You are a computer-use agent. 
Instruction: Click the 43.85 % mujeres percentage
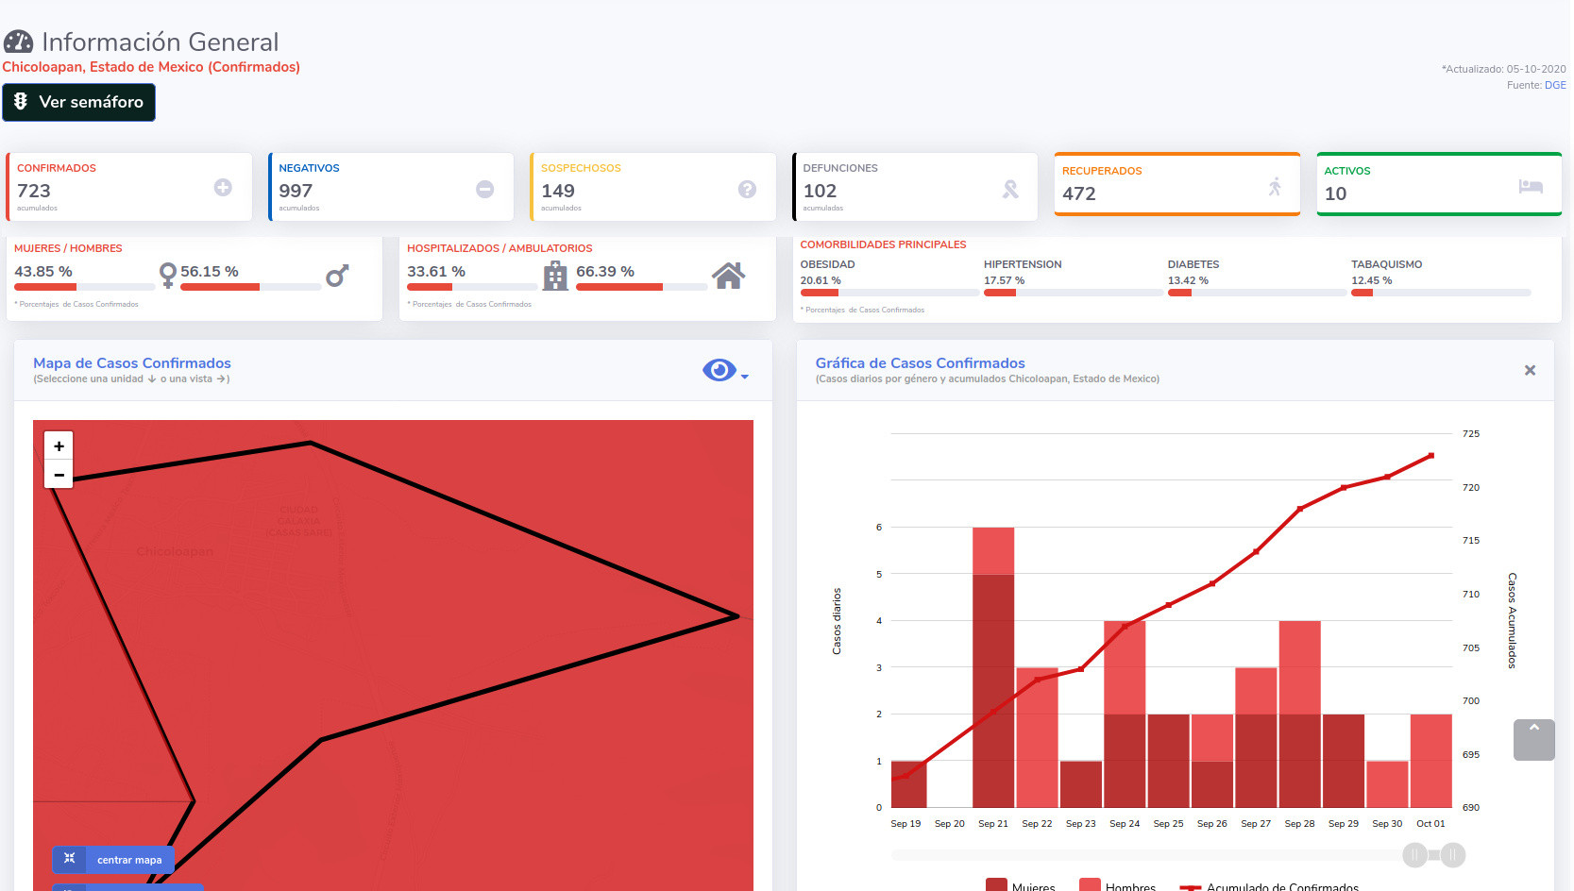[x=43, y=271]
